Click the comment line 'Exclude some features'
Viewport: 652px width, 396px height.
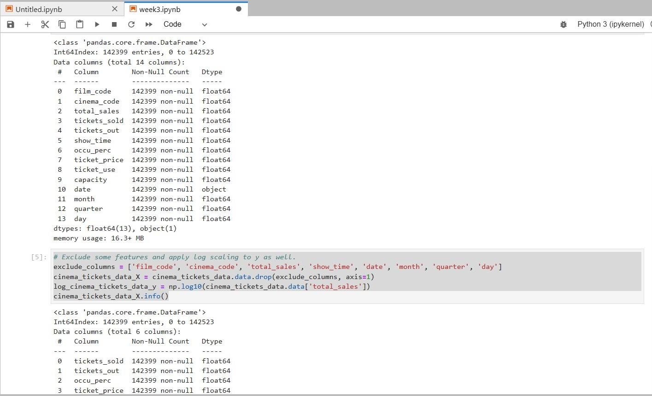(x=175, y=257)
